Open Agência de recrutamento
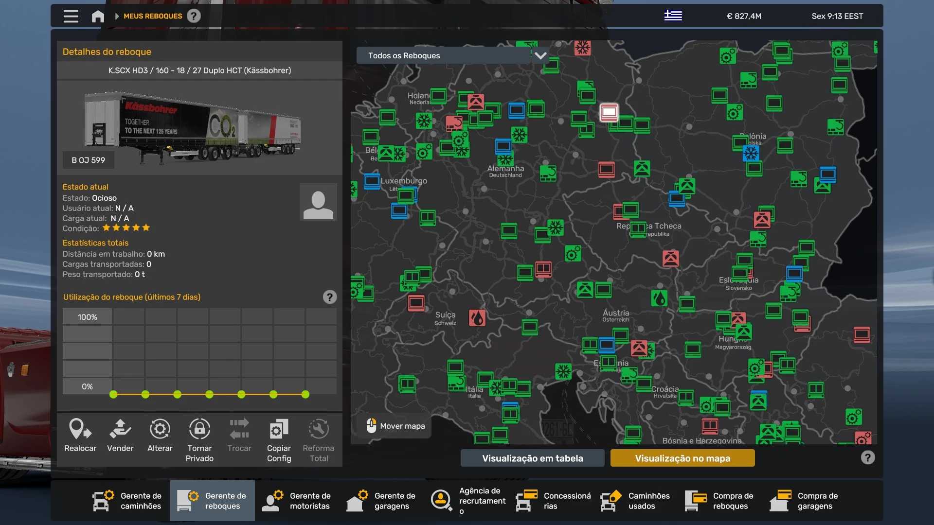 click(x=467, y=501)
